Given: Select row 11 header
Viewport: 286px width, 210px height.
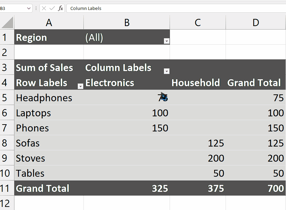Looking at the screenshot, I should [x=6, y=188].
